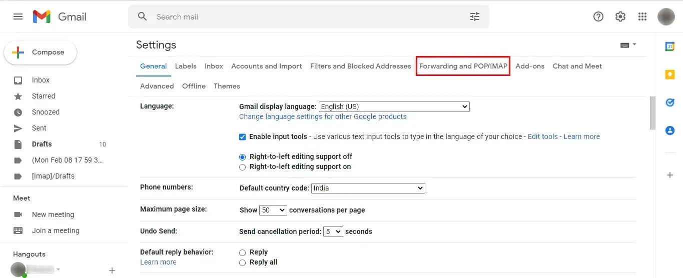Show search options filter icon

coord(475,16)
